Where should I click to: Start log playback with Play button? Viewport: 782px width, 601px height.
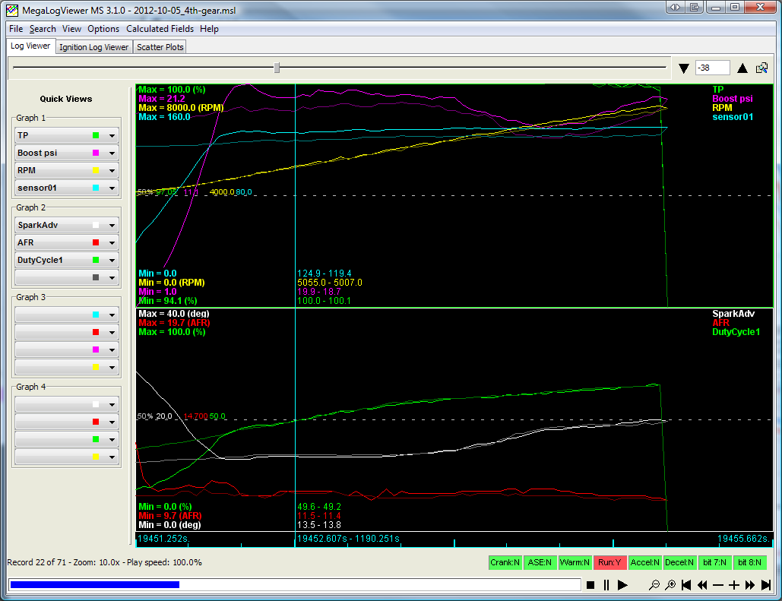pyautogui.click(x=622, y=584)
